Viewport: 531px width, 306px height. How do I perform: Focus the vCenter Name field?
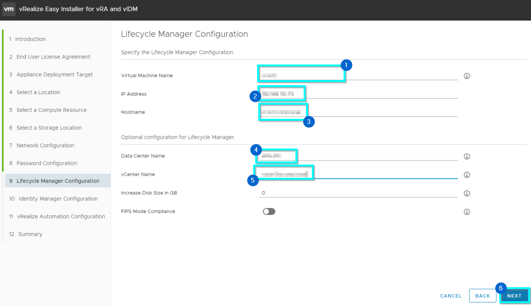click(x=358, y=174)
